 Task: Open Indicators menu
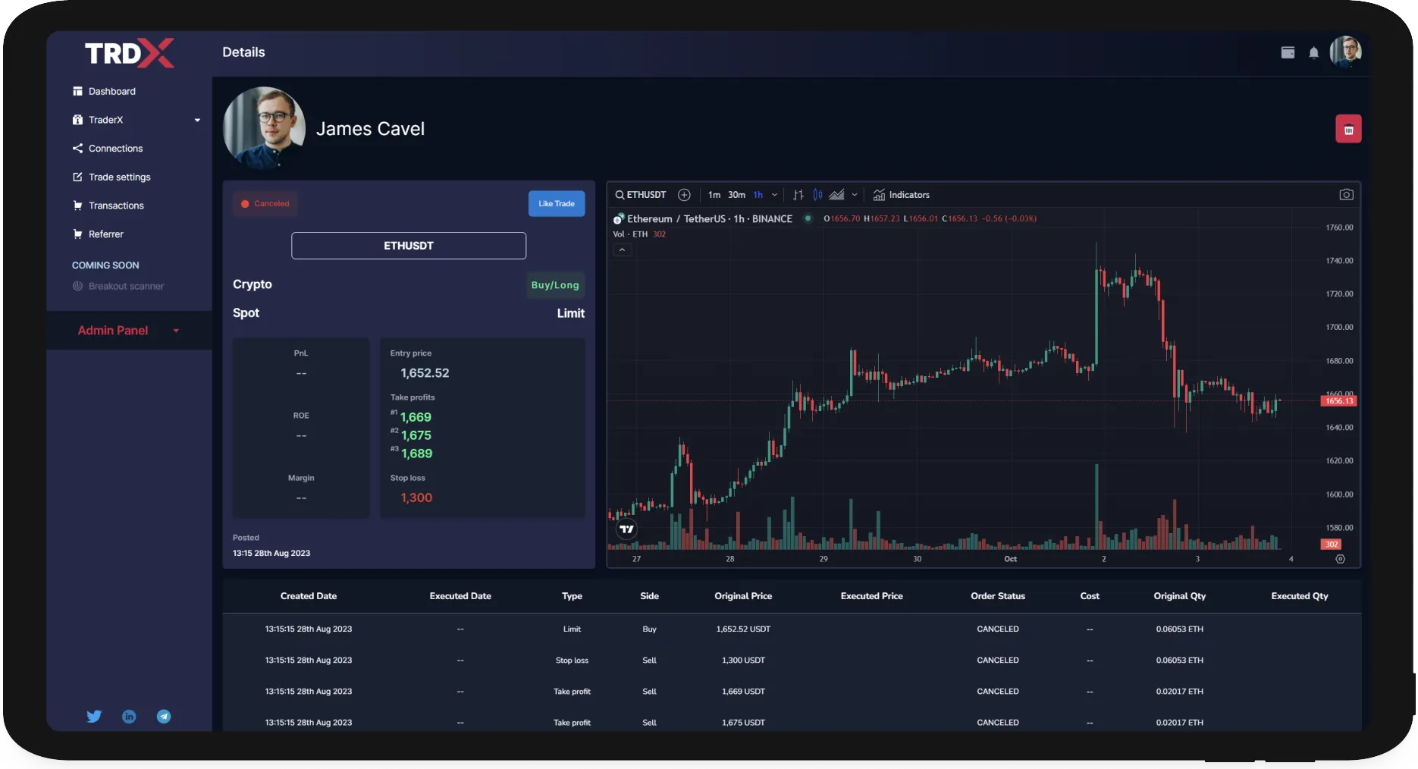point(902,195)
